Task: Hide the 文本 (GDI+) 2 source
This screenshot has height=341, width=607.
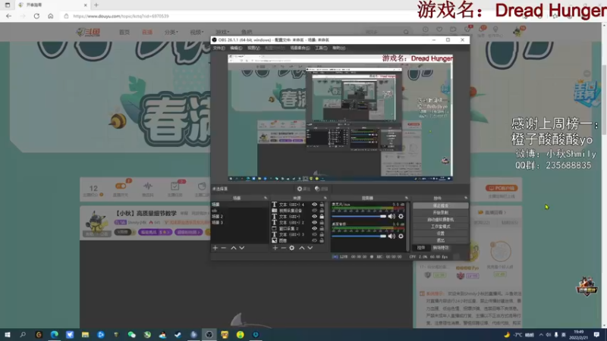Action: (x=314, y=223)
